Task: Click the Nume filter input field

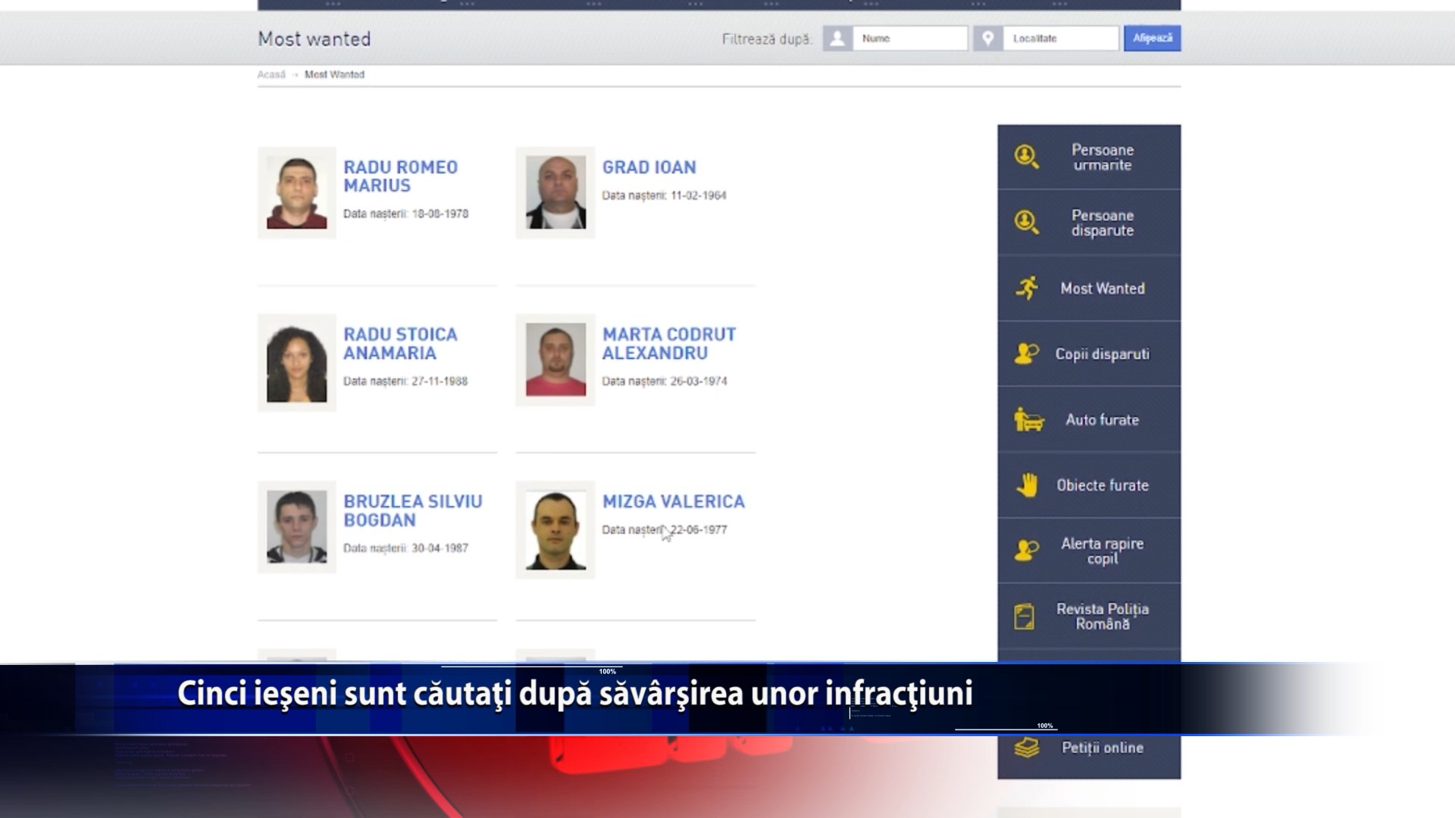Action: 909,39
